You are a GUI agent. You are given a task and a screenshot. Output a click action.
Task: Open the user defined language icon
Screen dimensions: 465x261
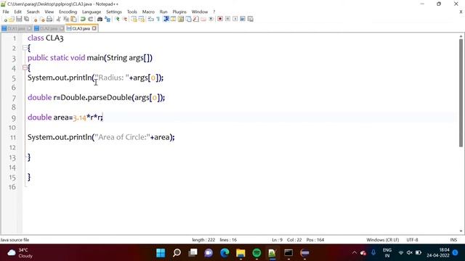coord(173,20)
